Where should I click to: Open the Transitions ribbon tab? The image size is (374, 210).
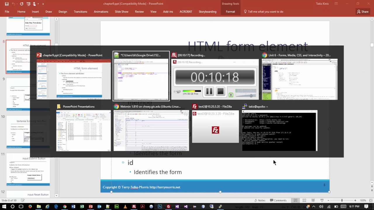click(80, 12)
